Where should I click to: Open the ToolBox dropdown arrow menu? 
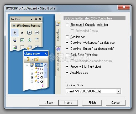point(31,19)
